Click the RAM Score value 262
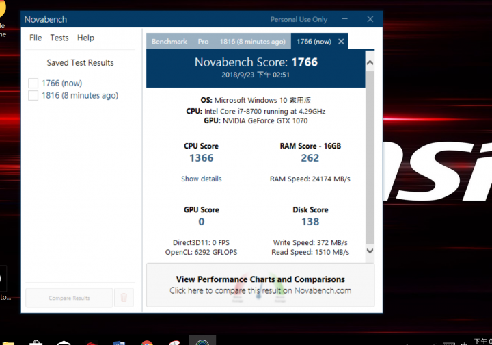 coord(310,157)
